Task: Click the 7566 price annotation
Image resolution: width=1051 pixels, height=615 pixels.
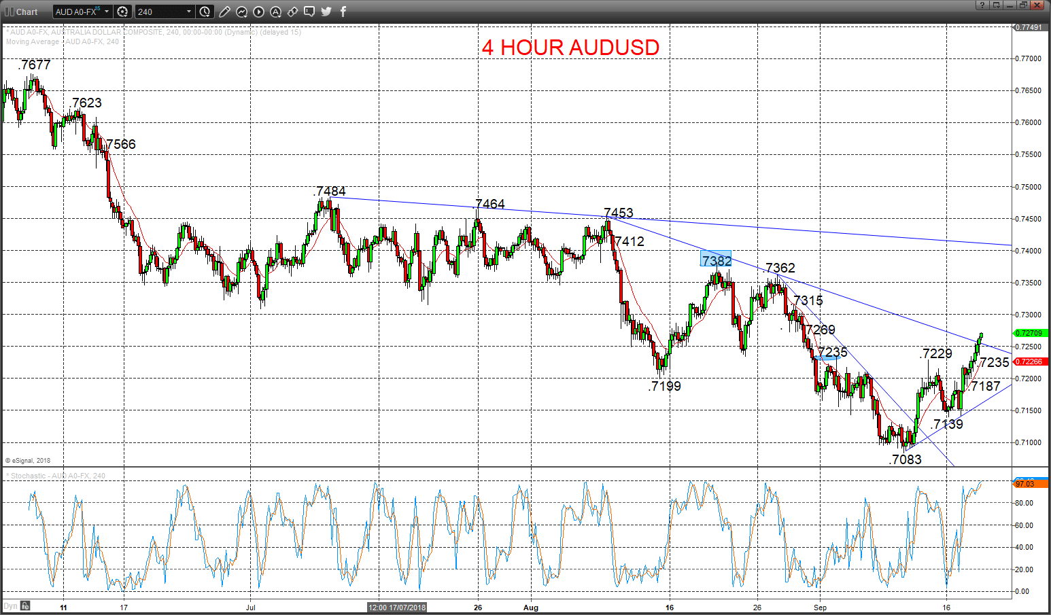Action: 121,144
